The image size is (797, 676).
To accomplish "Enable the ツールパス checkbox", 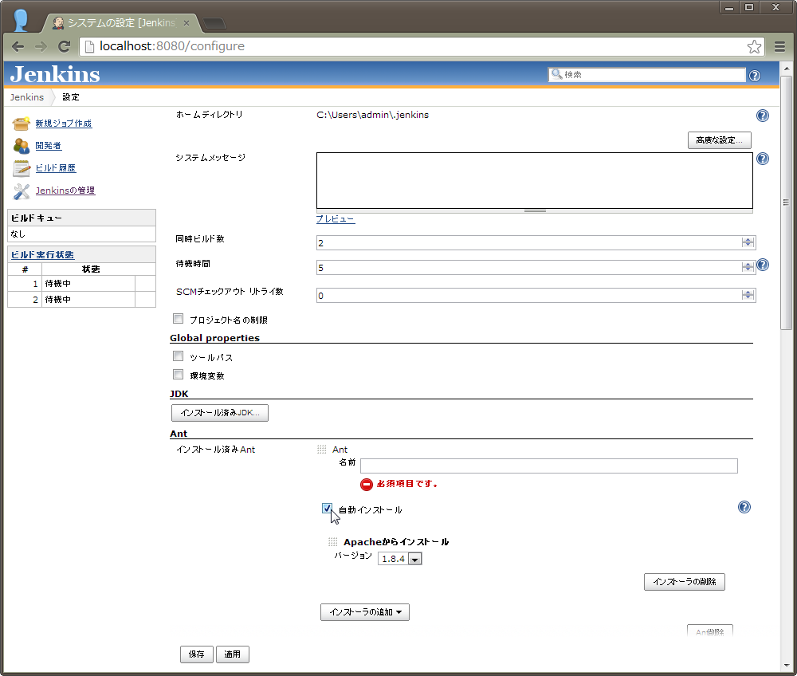I will point(178,356).
